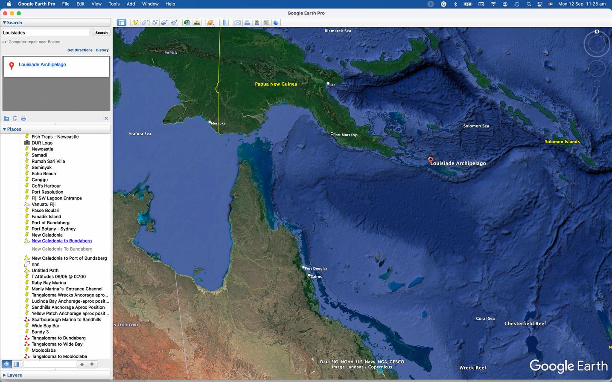Add a new placemark with the pushpin tool

pyautogui.click(x=135, y=23)
